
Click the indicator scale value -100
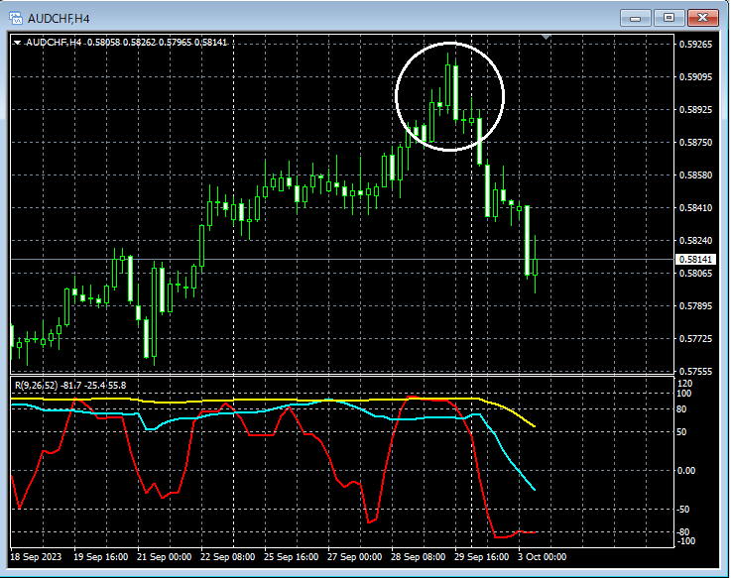pos(685,541)
